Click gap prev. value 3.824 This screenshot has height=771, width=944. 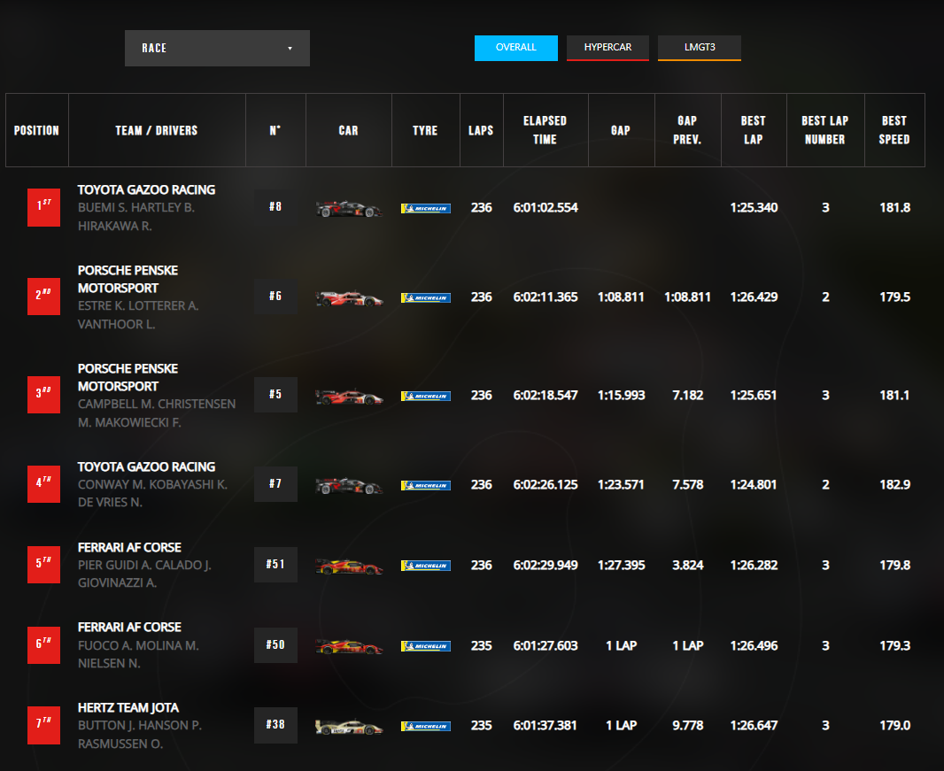(x=687, y=565)
